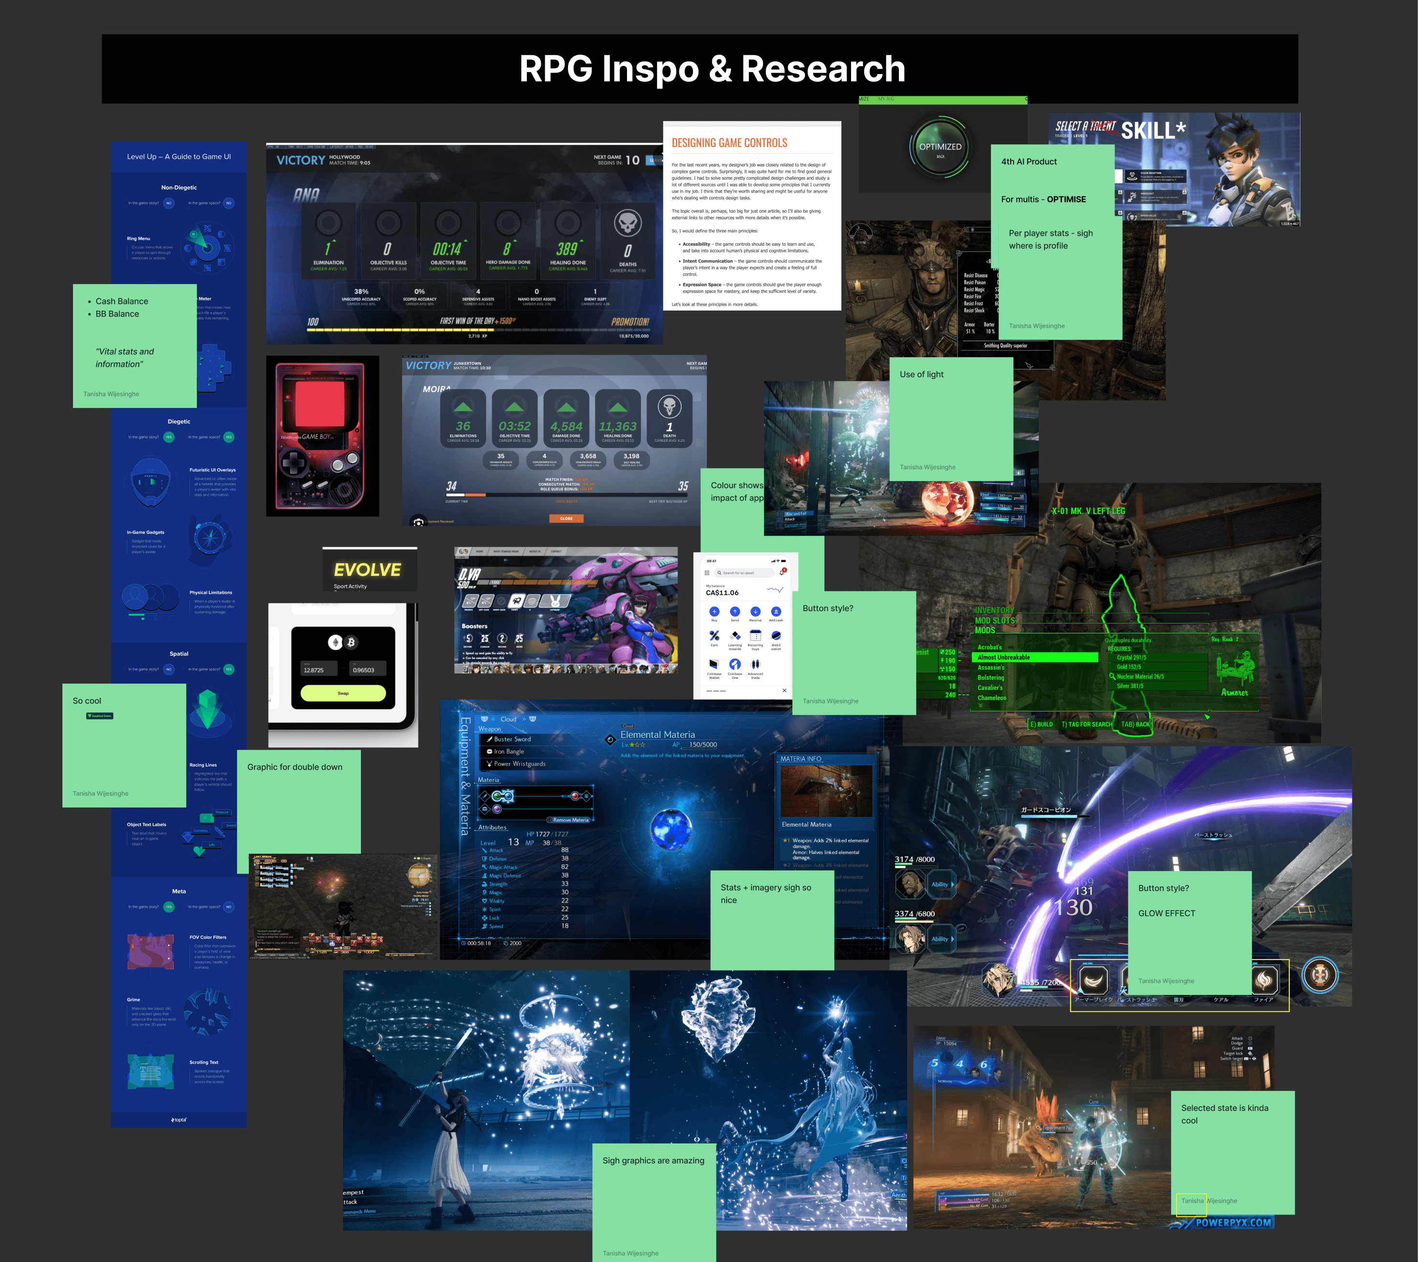Tap the blue Buy plus icon
This screenshot has width=1418, height=1262.
714,612
